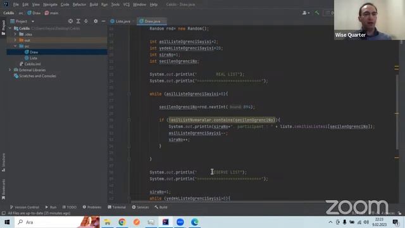The image size is (405, 228).
Task: Open the Build tool window
Action: 161,207
